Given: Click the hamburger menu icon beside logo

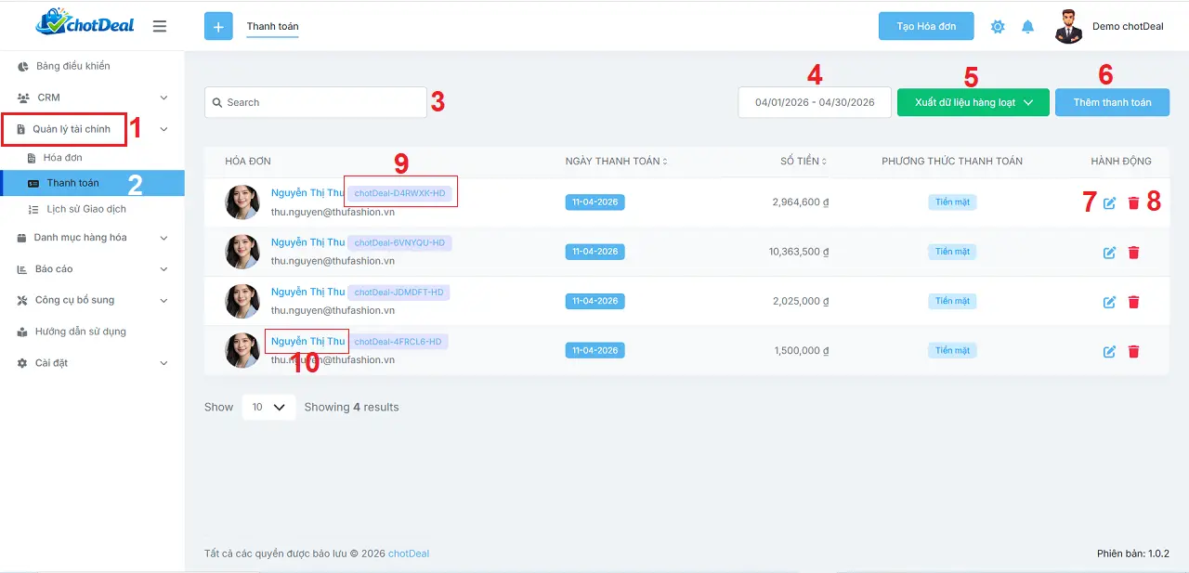Looking at the screenshot, I should [160, 27].
